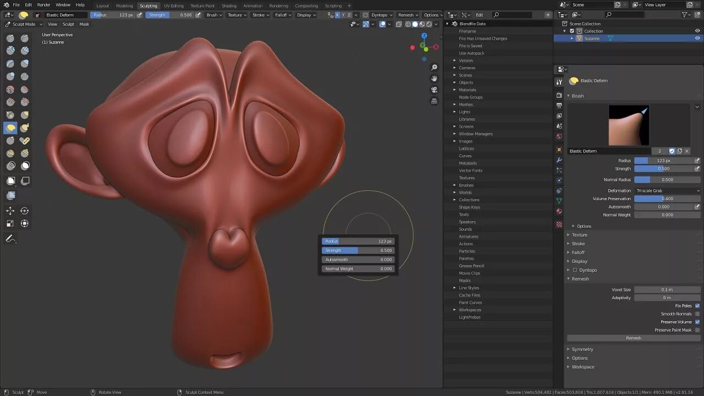Click the Remesh button
This screenshot has width=704, height=396.
click(634, 338)
